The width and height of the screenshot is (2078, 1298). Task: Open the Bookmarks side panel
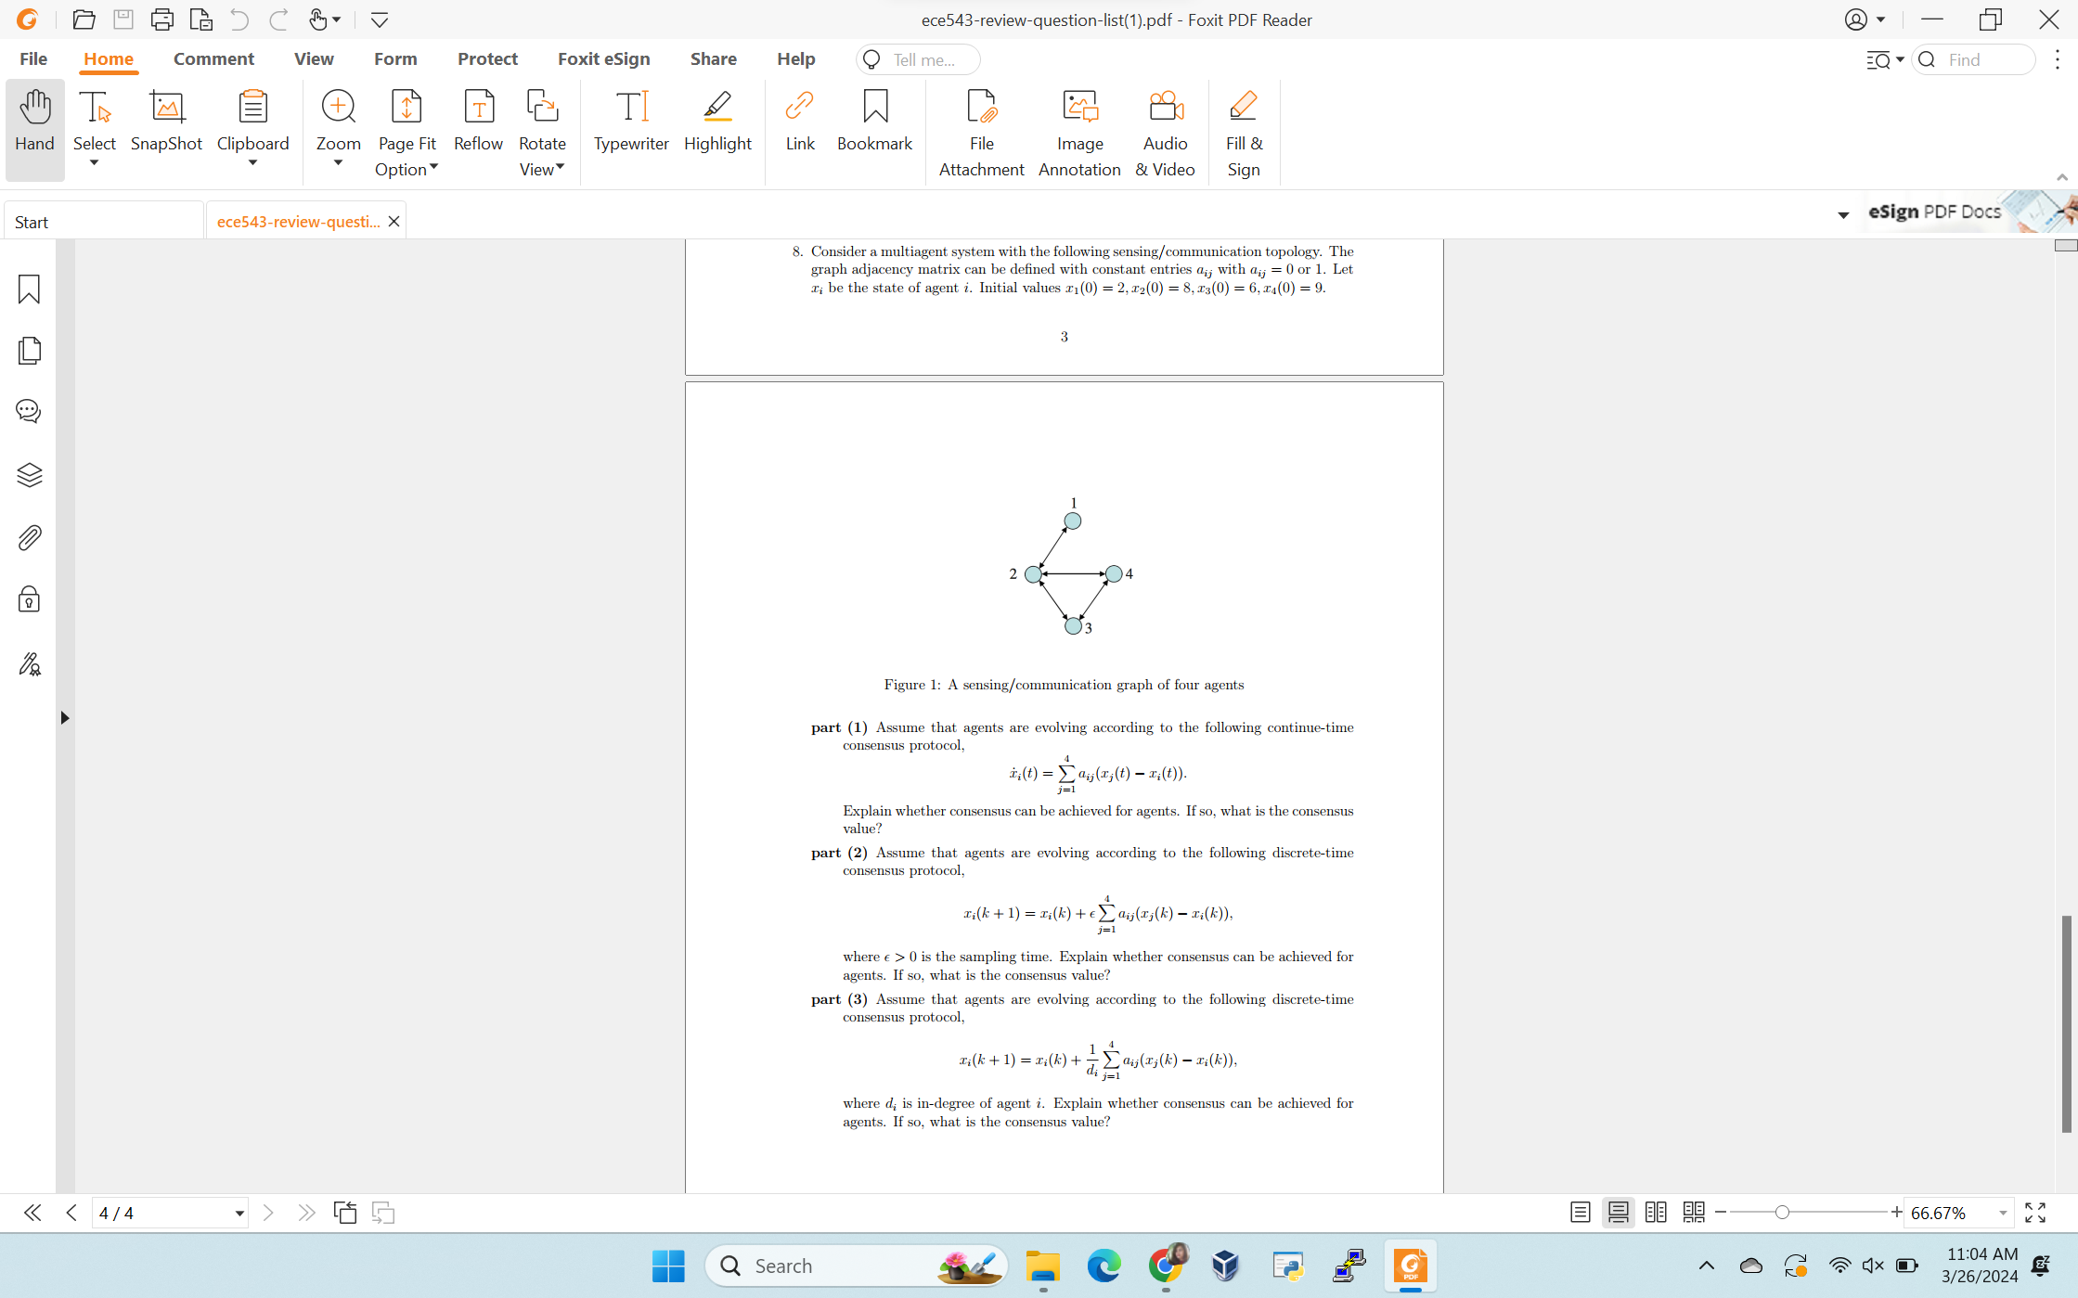(x=29, y=289)
